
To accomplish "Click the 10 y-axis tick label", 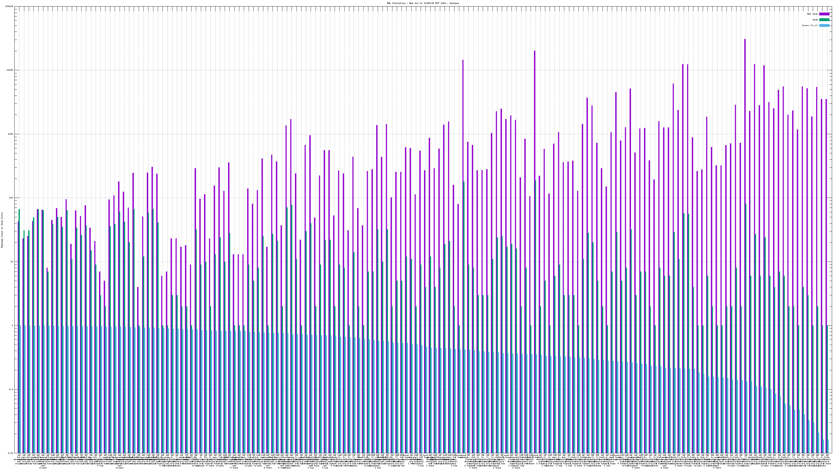I will click(x=12, y=262).
